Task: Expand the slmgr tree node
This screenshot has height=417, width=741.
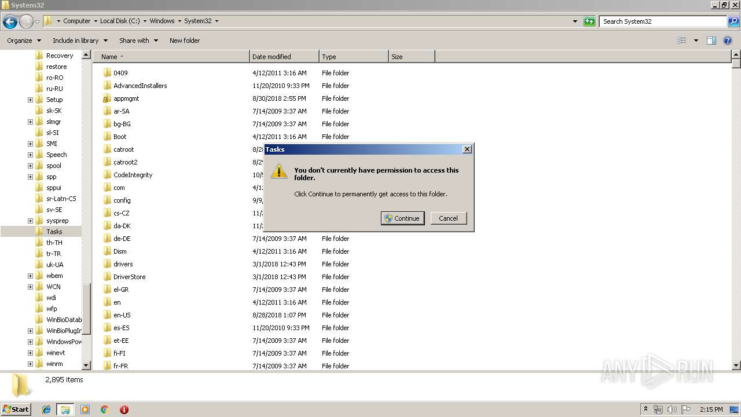Action: pos(30,122)
